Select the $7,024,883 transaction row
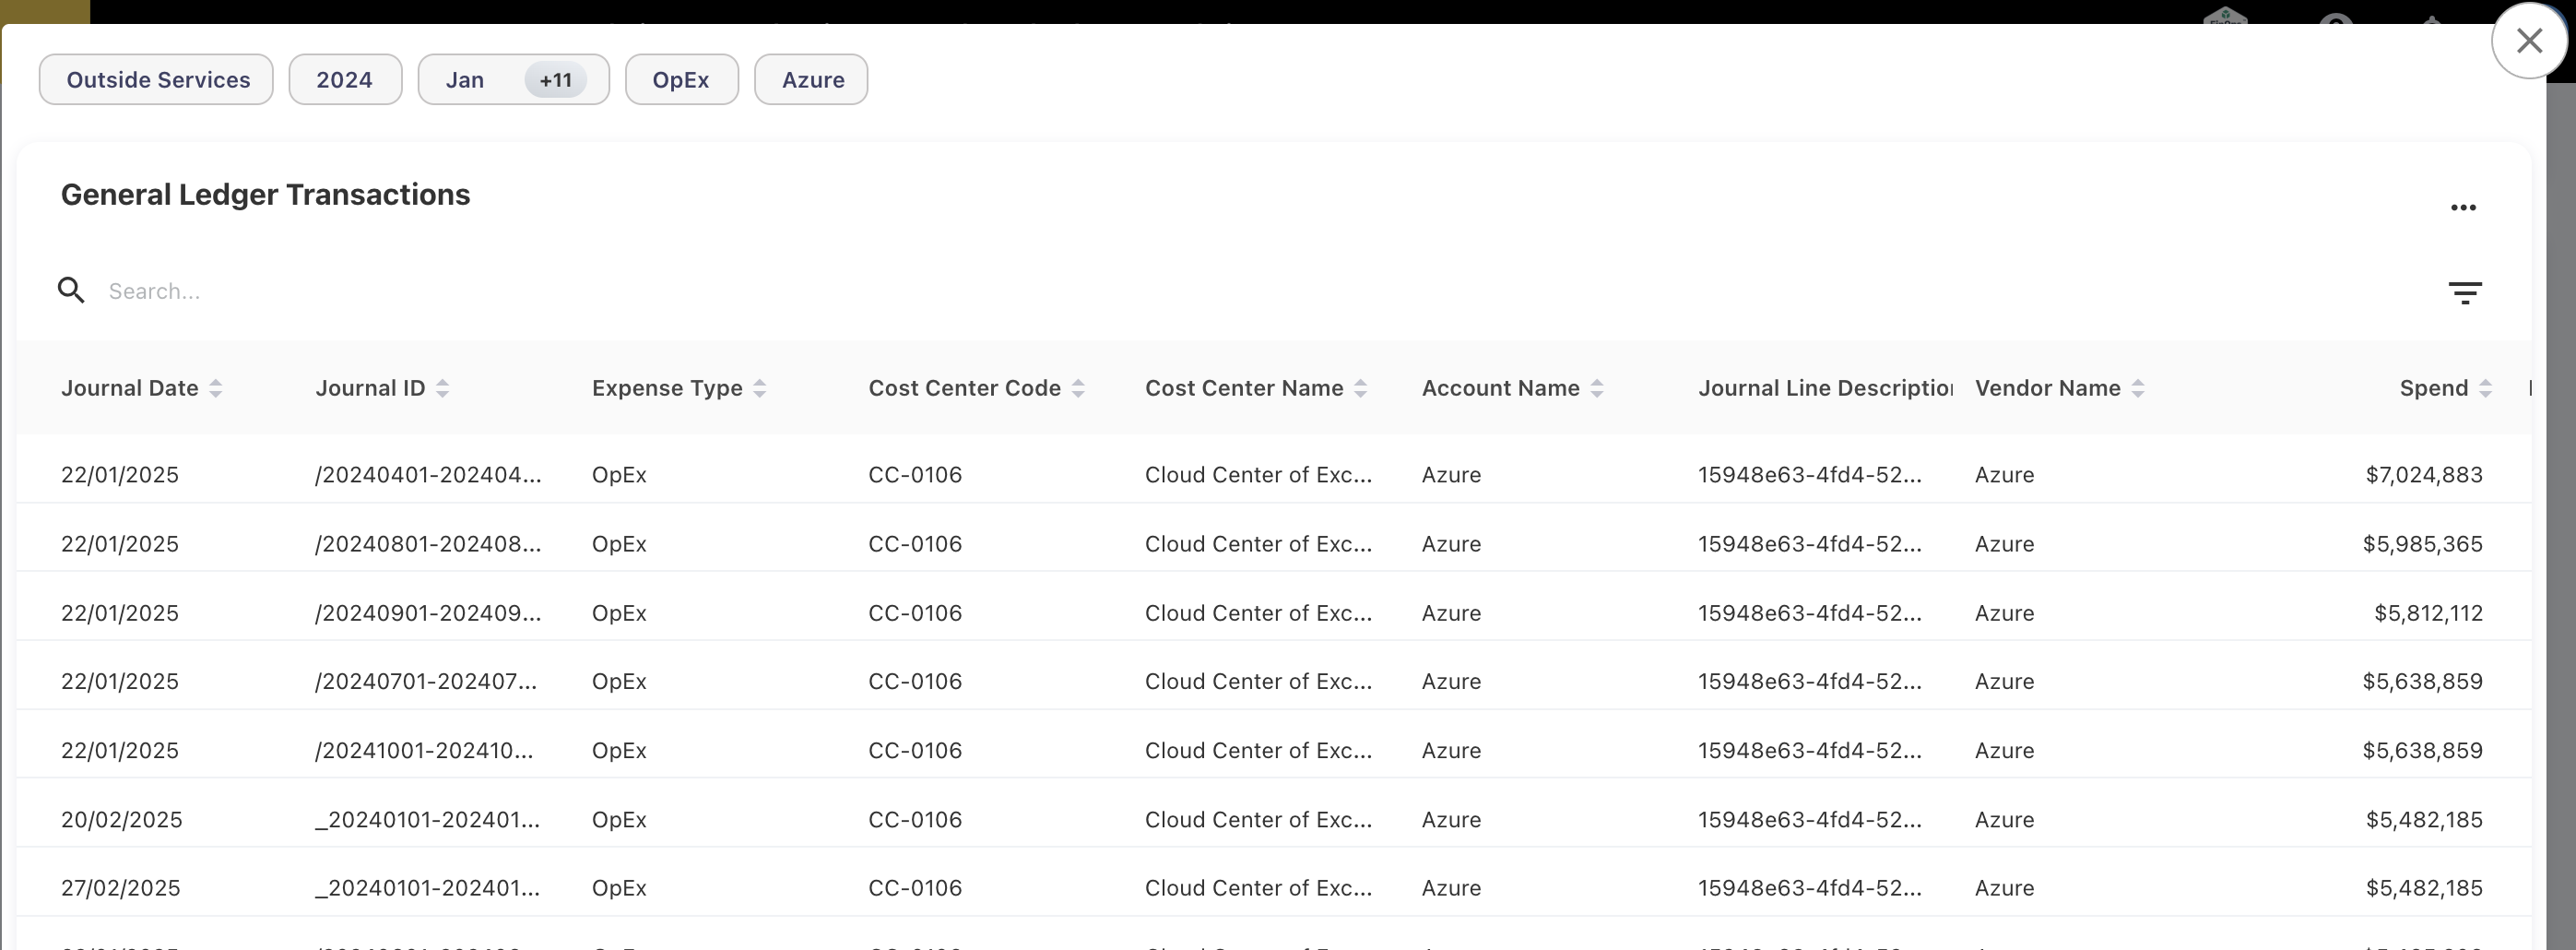This screenshot has height=950, width=2576. (1270, 475)
